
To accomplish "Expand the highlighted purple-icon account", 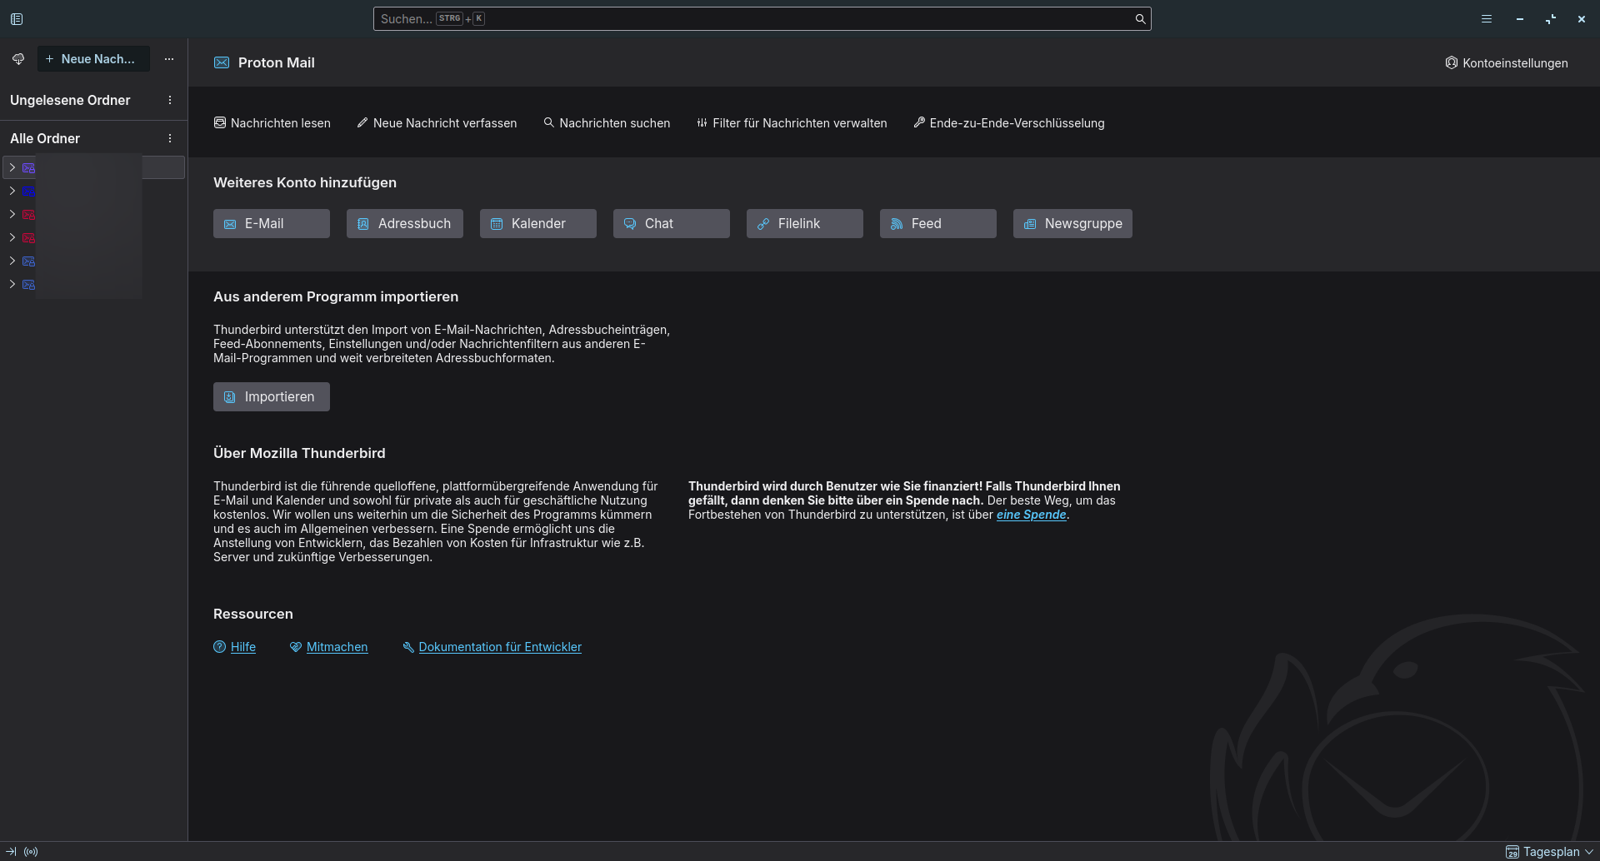I will 12,167.
